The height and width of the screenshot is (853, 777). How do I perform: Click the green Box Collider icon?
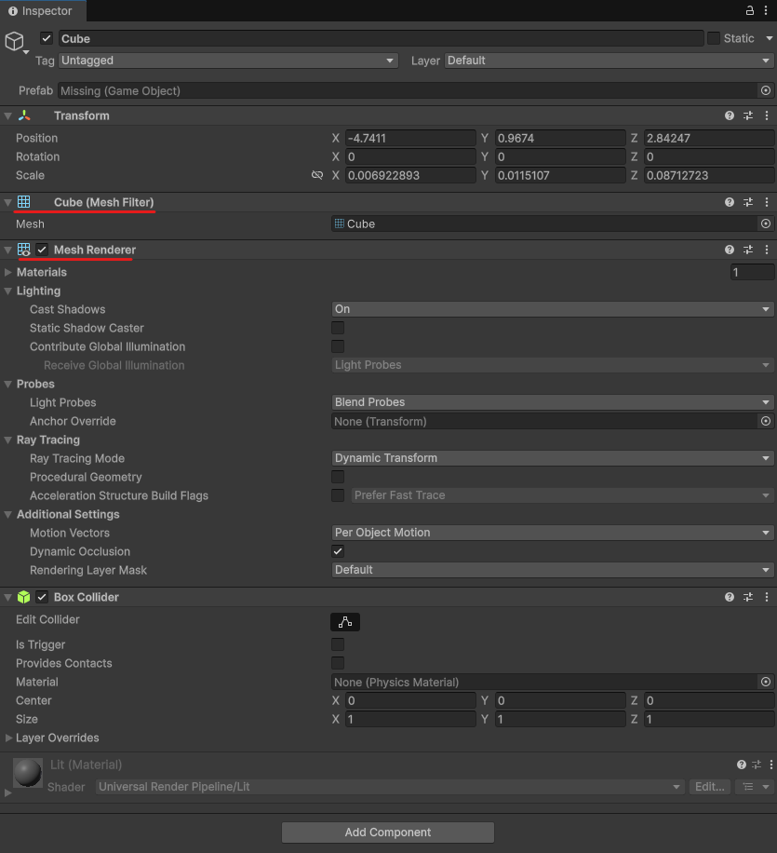point(24,597)
